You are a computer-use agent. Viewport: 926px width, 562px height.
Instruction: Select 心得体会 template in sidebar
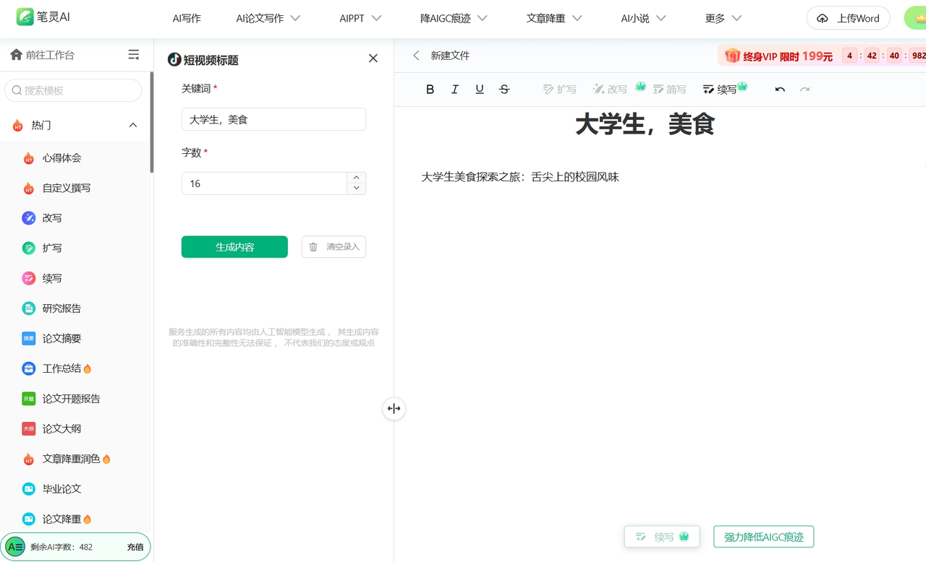(61, 158)
